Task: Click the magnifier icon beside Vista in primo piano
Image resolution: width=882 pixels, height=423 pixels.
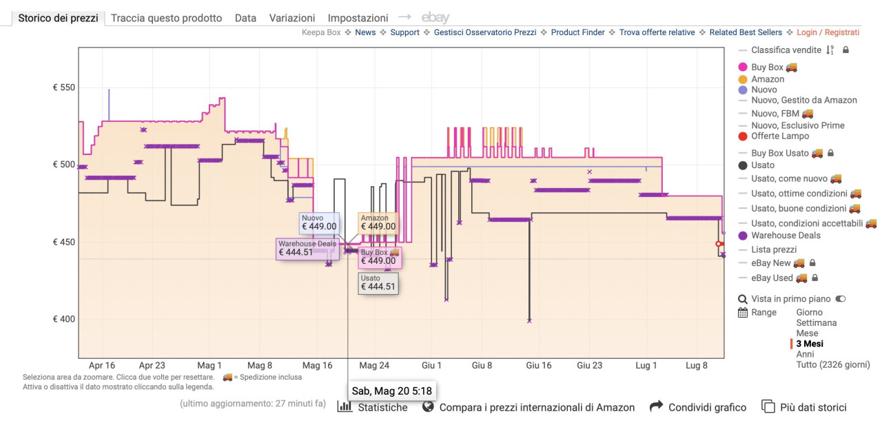Action: [x=743, y=299]
